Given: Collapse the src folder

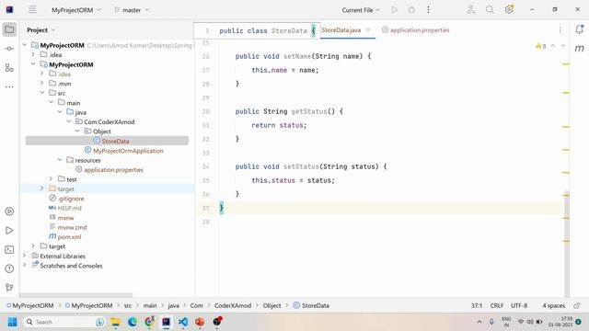Looking at the screenshot, I should pyautogui.click(x=42, y=93).
